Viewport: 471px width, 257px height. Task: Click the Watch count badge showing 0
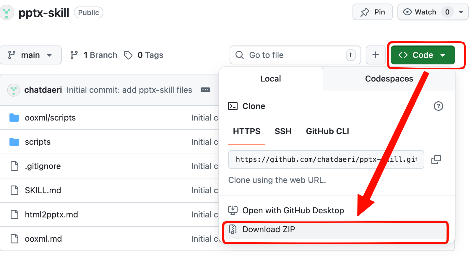pos(447,12)
